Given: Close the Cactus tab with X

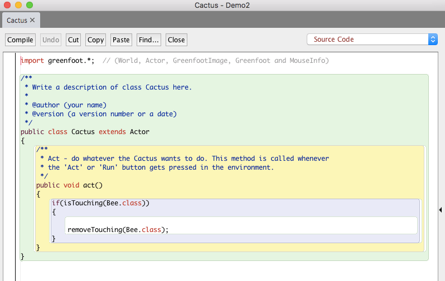Looking at the screenshot, I should coord(32,20).
